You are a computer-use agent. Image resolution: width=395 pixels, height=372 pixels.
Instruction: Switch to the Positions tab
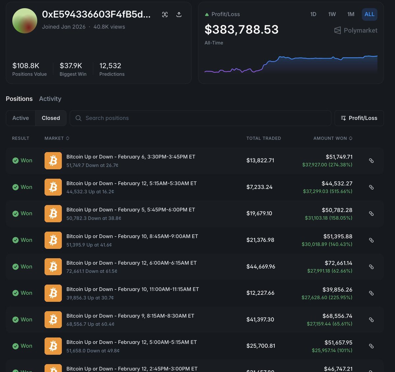point(19,99)
